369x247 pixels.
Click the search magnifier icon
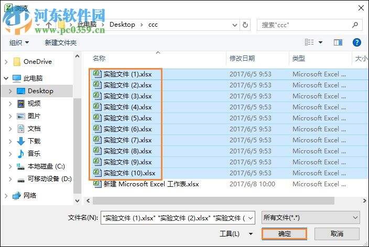355,25
